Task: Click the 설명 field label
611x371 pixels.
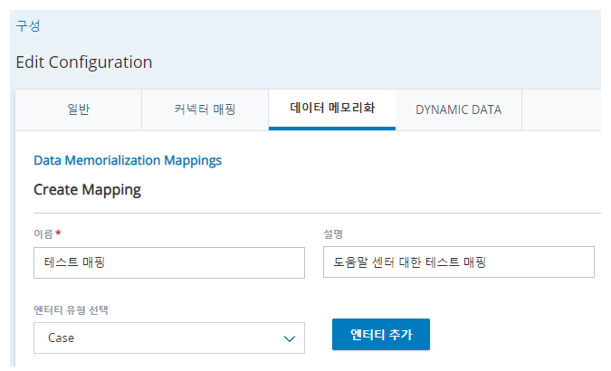Action: point(333,234)
